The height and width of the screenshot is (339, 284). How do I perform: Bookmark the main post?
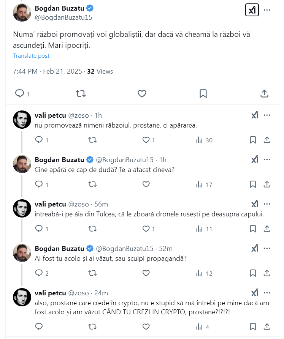coord(203,93)
